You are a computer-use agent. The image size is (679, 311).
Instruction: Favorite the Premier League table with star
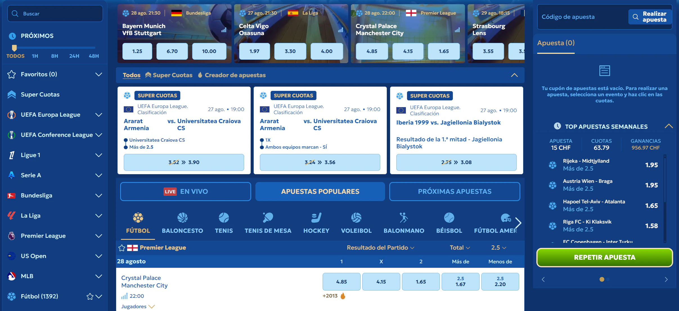tap(122, 248)
